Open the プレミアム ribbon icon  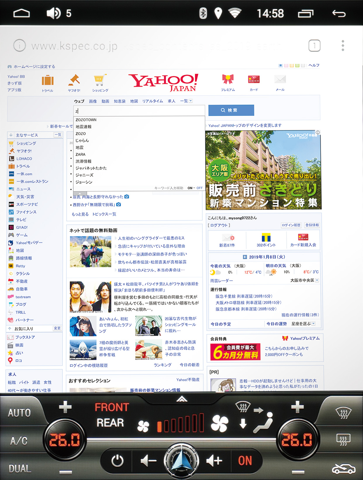pyautogui.click(x=228, y=79)
